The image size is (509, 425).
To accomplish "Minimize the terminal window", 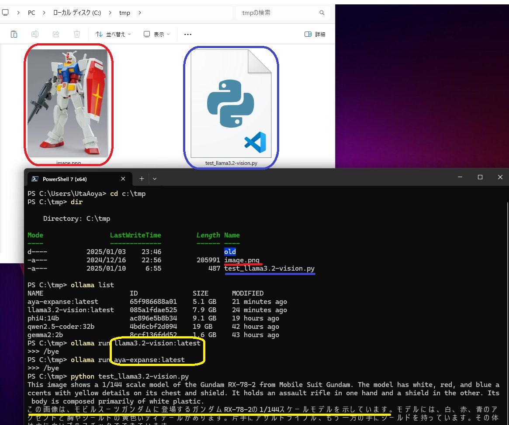I will point(460,177).
